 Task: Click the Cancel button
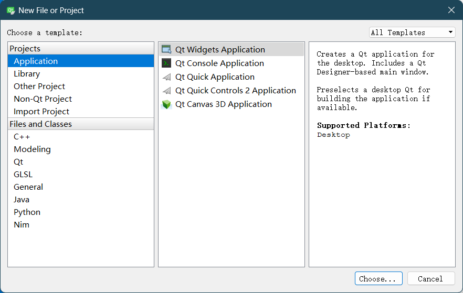[x=431, y=278]
